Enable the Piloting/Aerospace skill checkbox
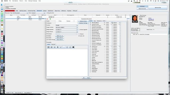 coord(90,26)
